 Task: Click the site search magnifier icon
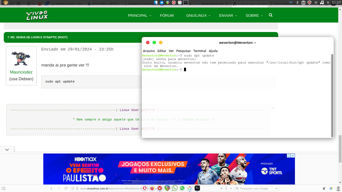click(x=271, y=15)
